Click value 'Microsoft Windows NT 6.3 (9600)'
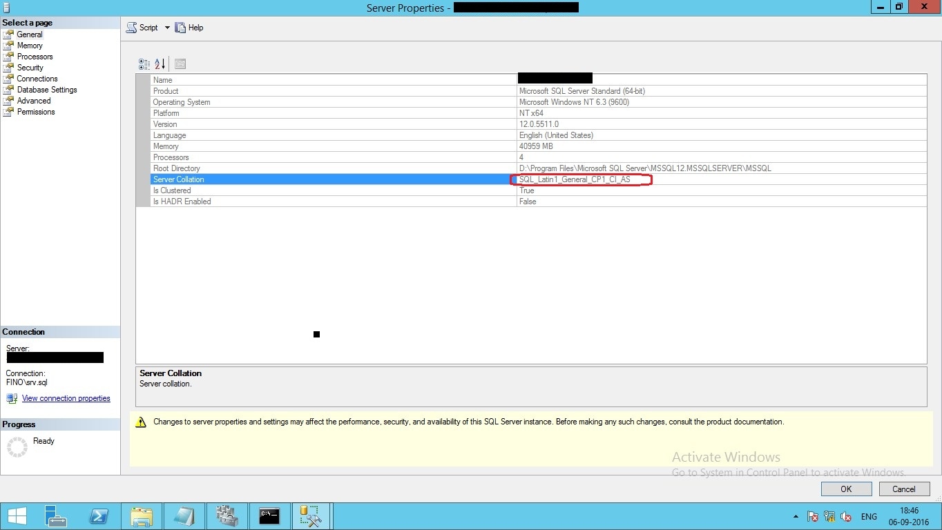This screenshot has height=530, width=942. coord(574,102)
